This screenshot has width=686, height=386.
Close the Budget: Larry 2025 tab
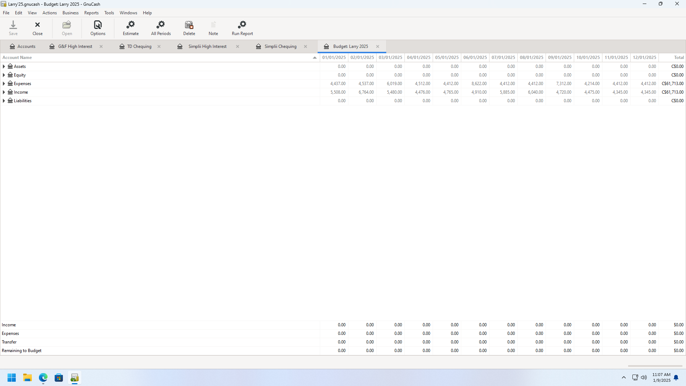(378, 46)
